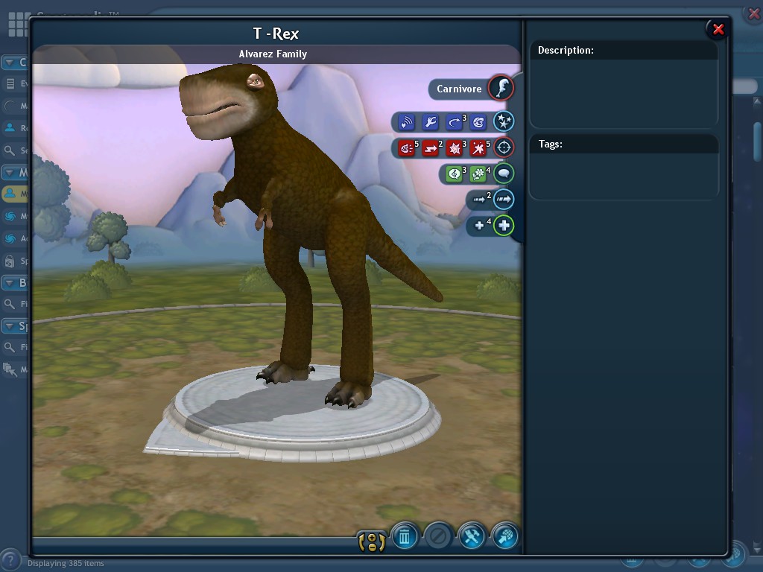Click the blue grasping hand ability icon
This screenshot has width=763, height=572.
430,121
